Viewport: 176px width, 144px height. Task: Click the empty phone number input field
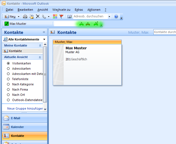tap(66, 24)
